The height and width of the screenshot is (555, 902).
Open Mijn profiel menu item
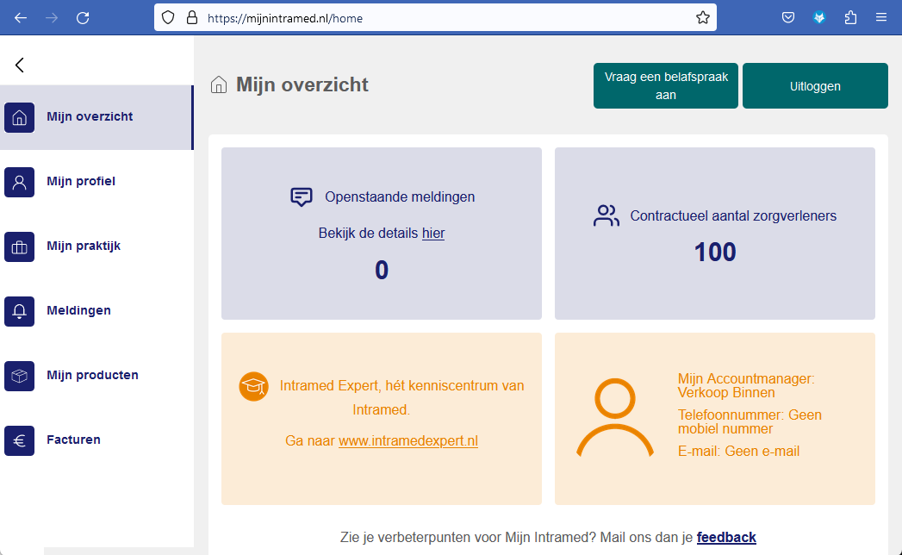click(x=96, y=181)
